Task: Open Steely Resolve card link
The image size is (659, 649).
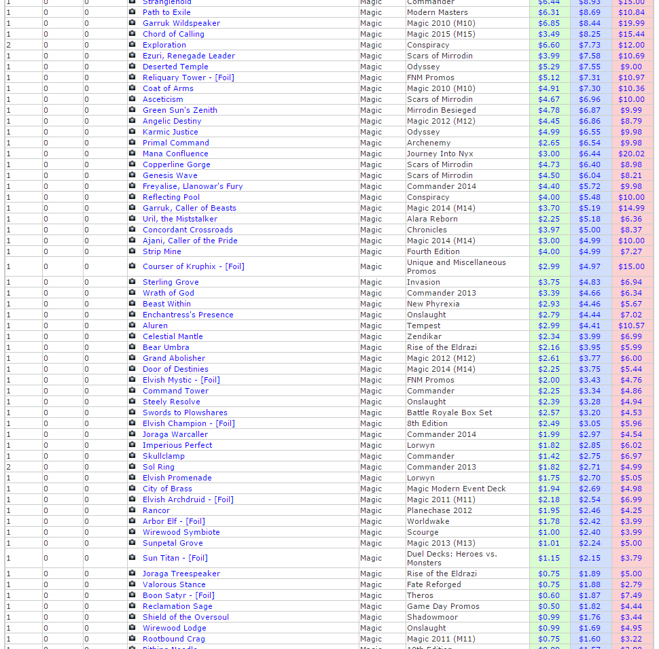Action: (171, 402)
